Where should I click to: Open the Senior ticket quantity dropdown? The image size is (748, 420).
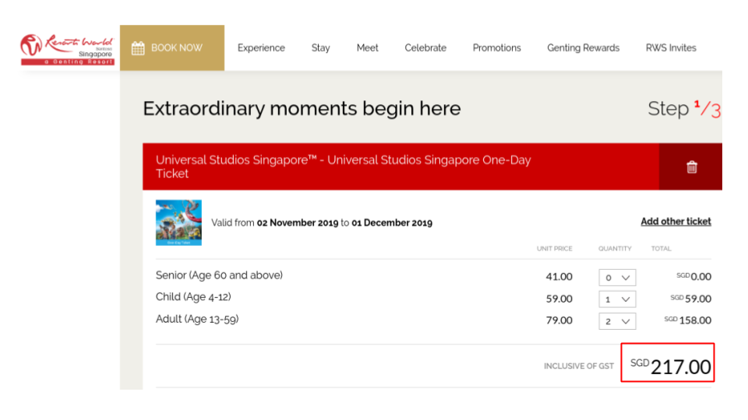pyautogui.click(x=617, y=278)
